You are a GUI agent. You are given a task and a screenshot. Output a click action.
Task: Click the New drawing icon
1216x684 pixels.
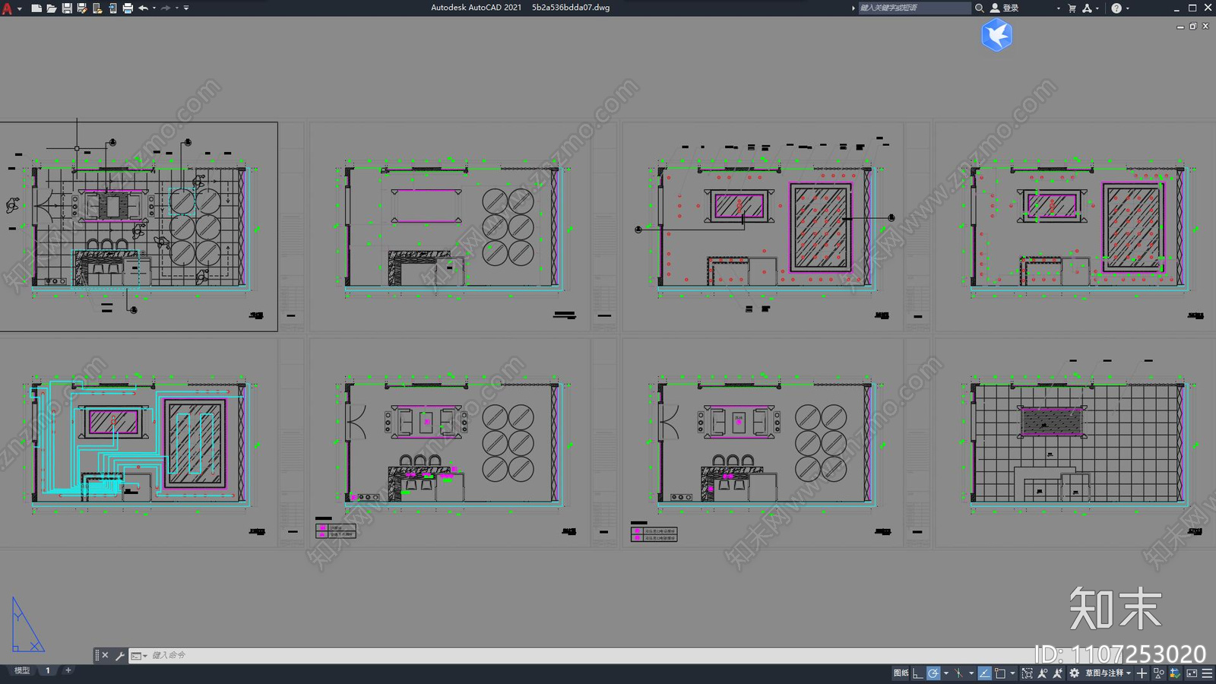click(36, 8)
